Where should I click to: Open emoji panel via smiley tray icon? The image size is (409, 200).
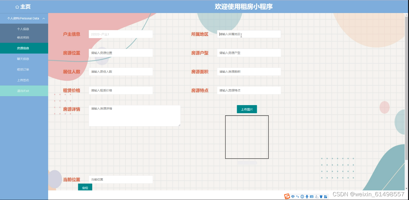(x=302, y=196)
